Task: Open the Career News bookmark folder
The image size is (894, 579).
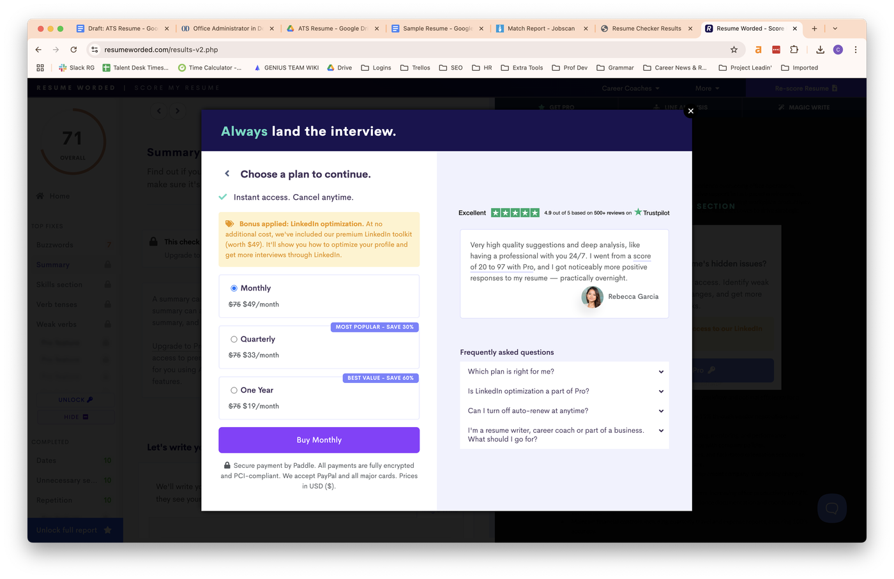Action: [x=675, y=68]
